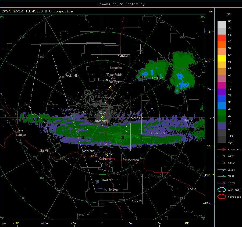Click the dBZ legend heading

228,14
